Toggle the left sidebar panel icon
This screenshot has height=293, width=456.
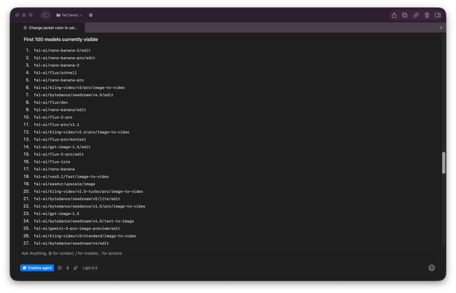pyautogui.click(x=45, y=15)
